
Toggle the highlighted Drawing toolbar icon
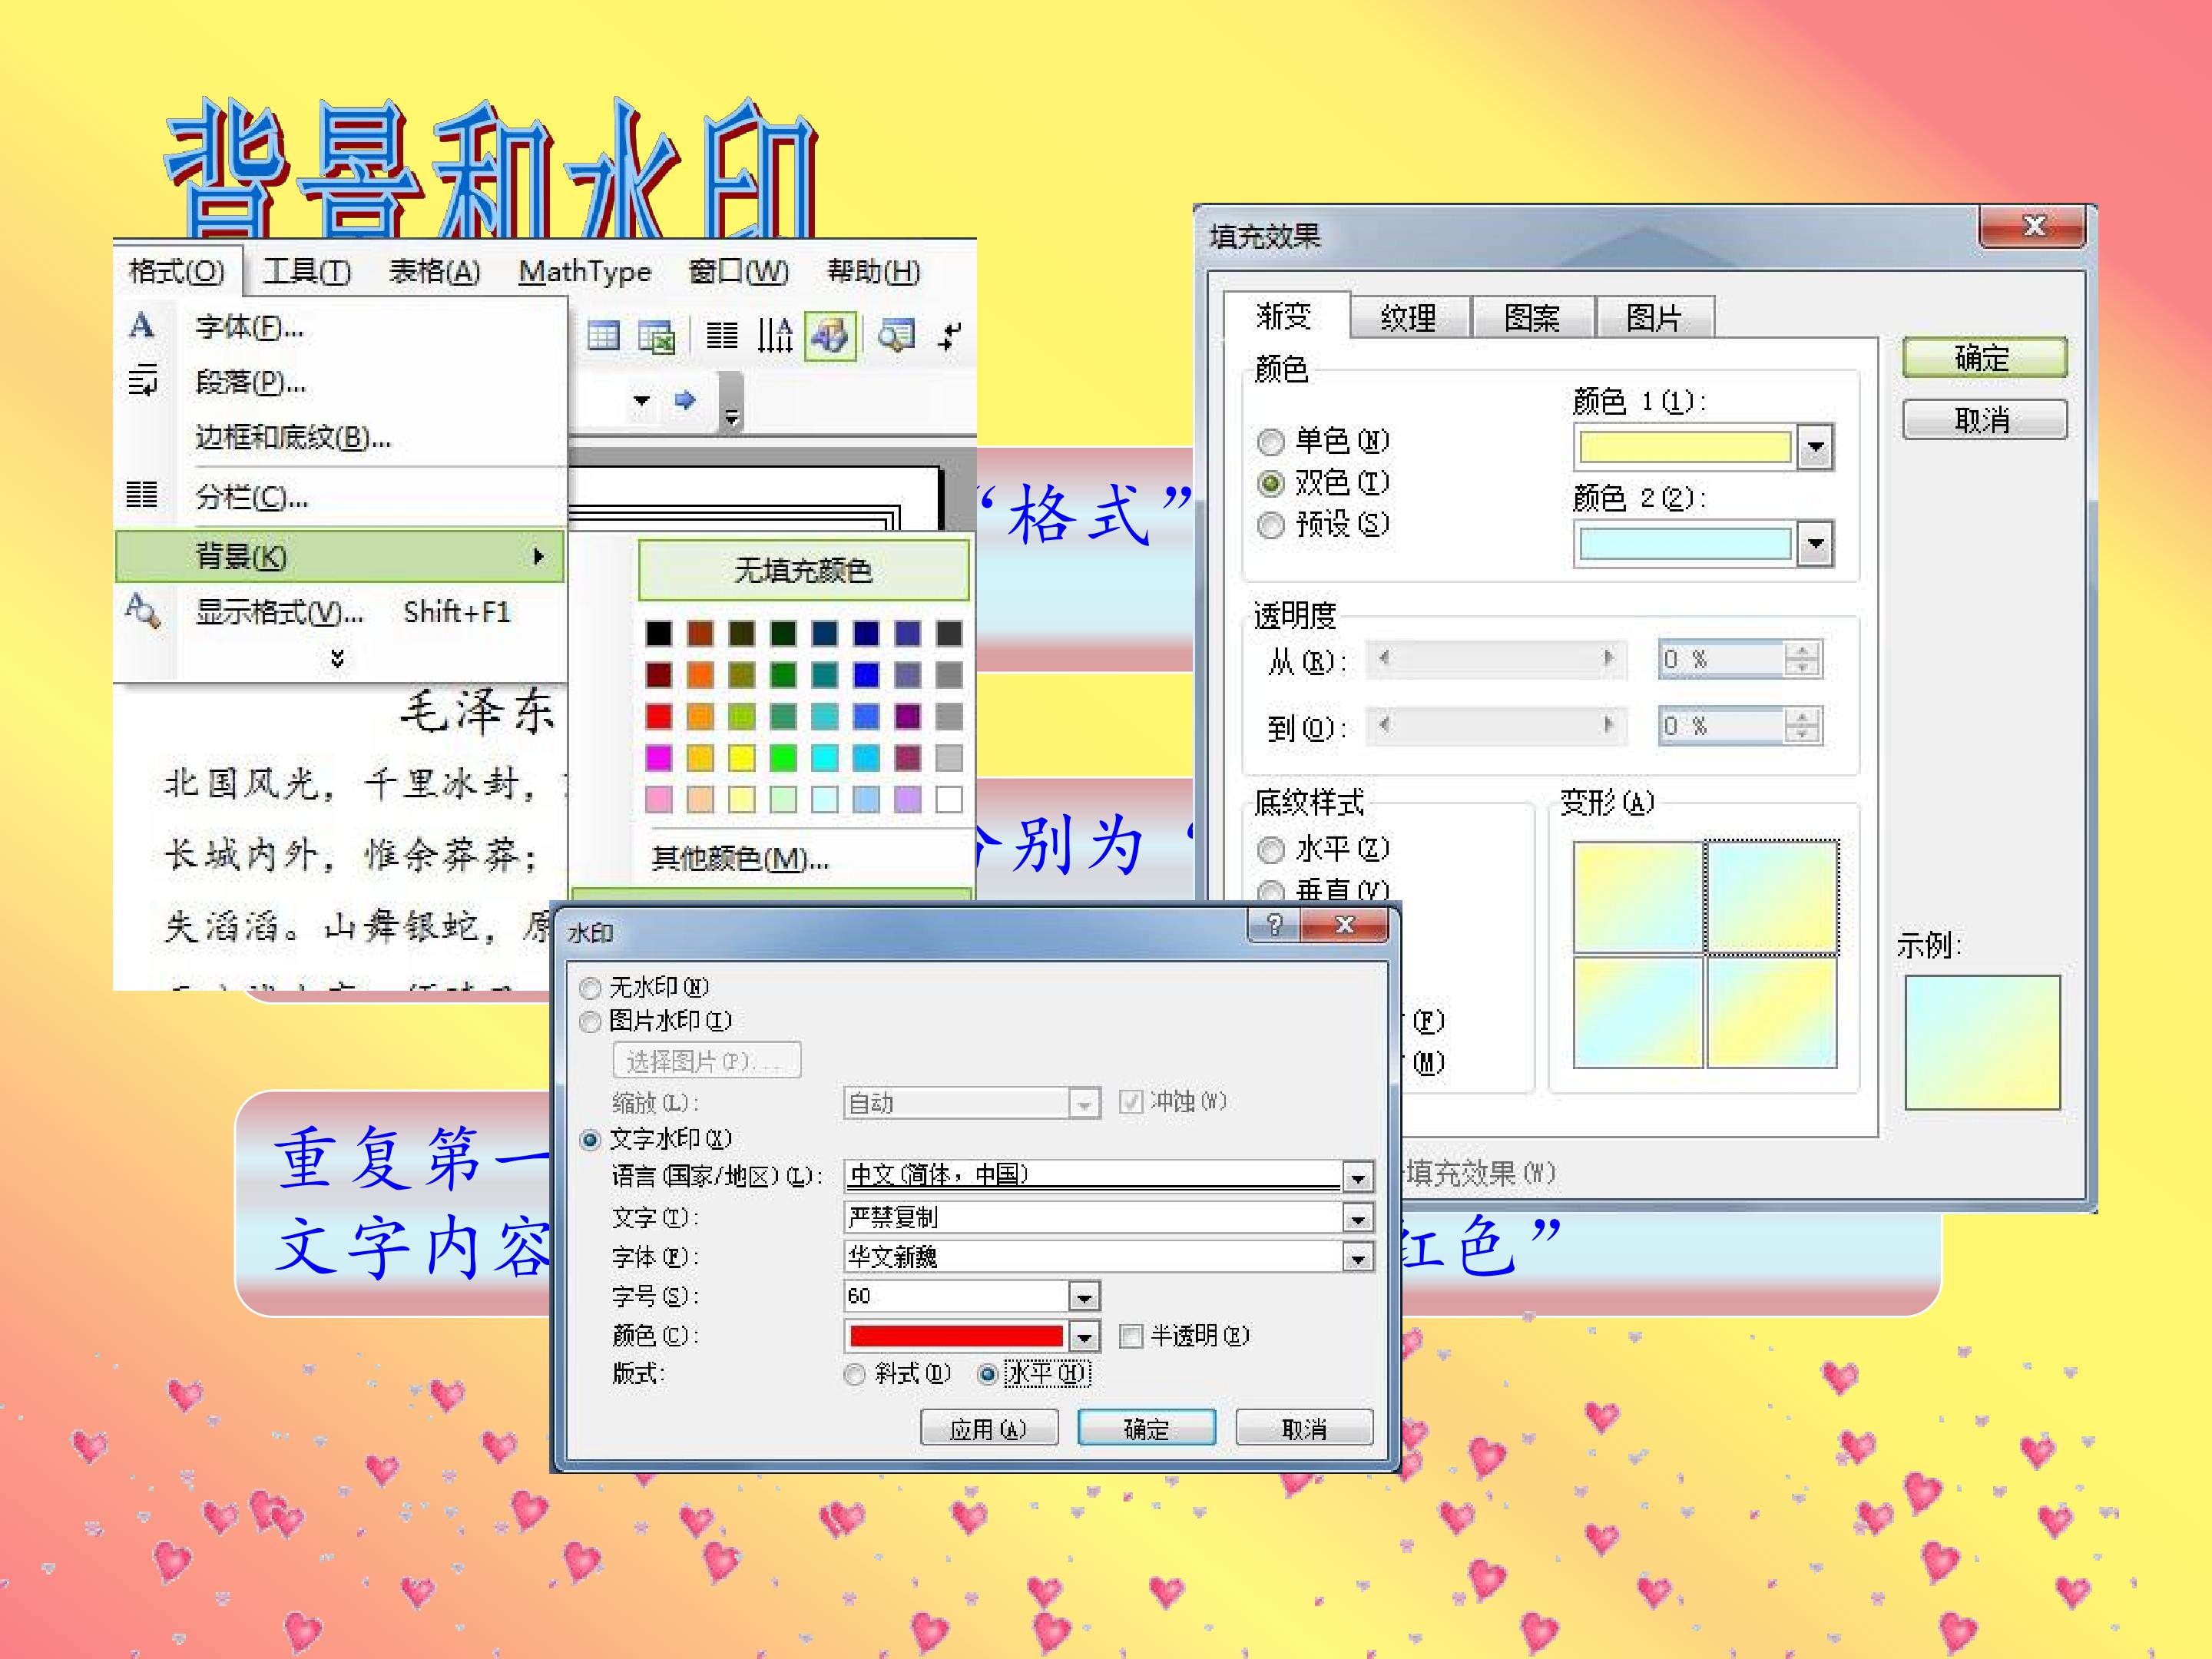(831, 336)
